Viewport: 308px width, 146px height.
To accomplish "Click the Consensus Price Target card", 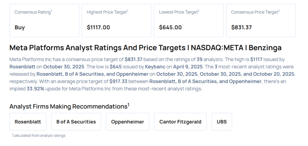I will coord(261,20).
